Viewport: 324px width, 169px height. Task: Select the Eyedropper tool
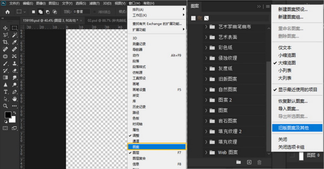[15, 42]
